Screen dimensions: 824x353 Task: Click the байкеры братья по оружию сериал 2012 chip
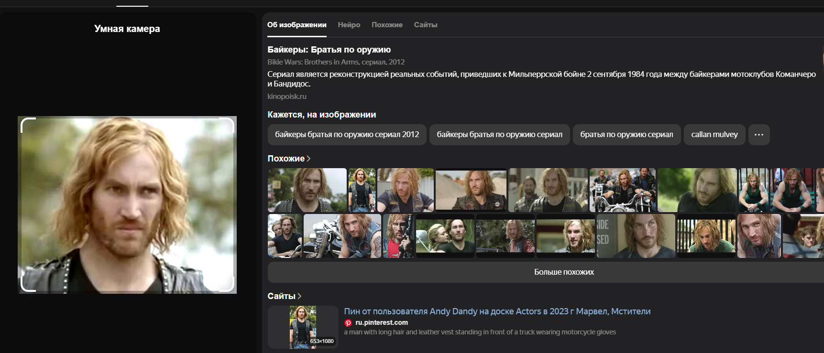pyautogui.click(x=347, y=135)
